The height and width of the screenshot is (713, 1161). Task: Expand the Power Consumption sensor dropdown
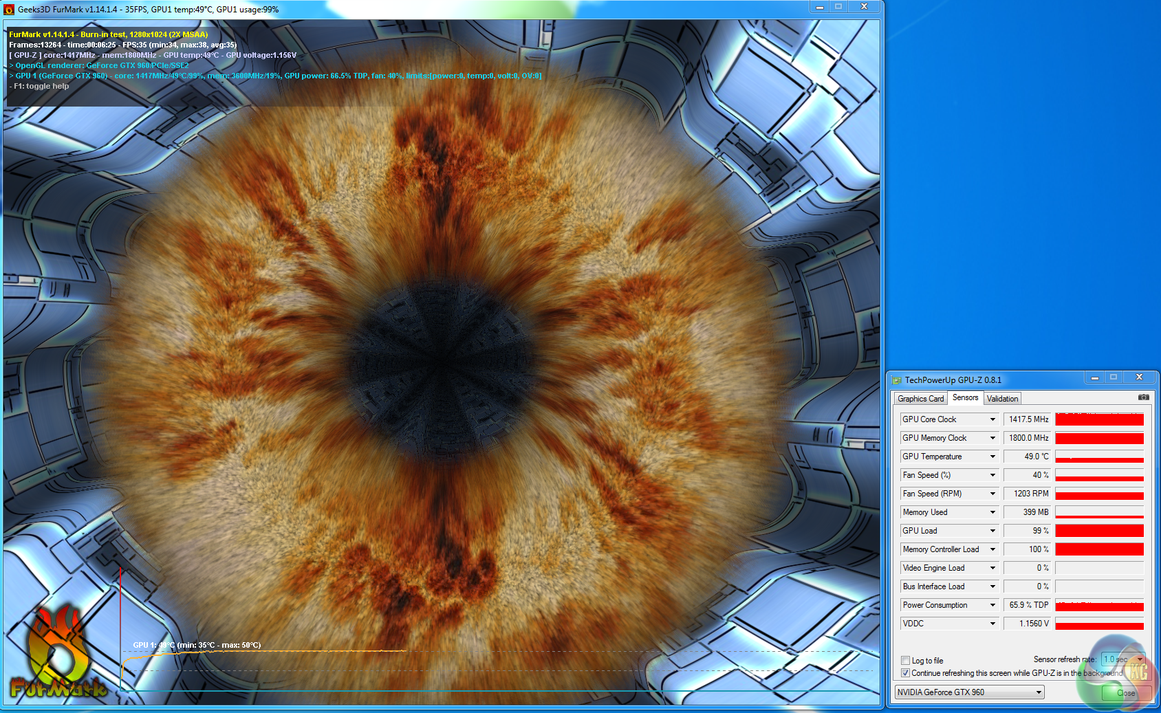coord(992,605)
